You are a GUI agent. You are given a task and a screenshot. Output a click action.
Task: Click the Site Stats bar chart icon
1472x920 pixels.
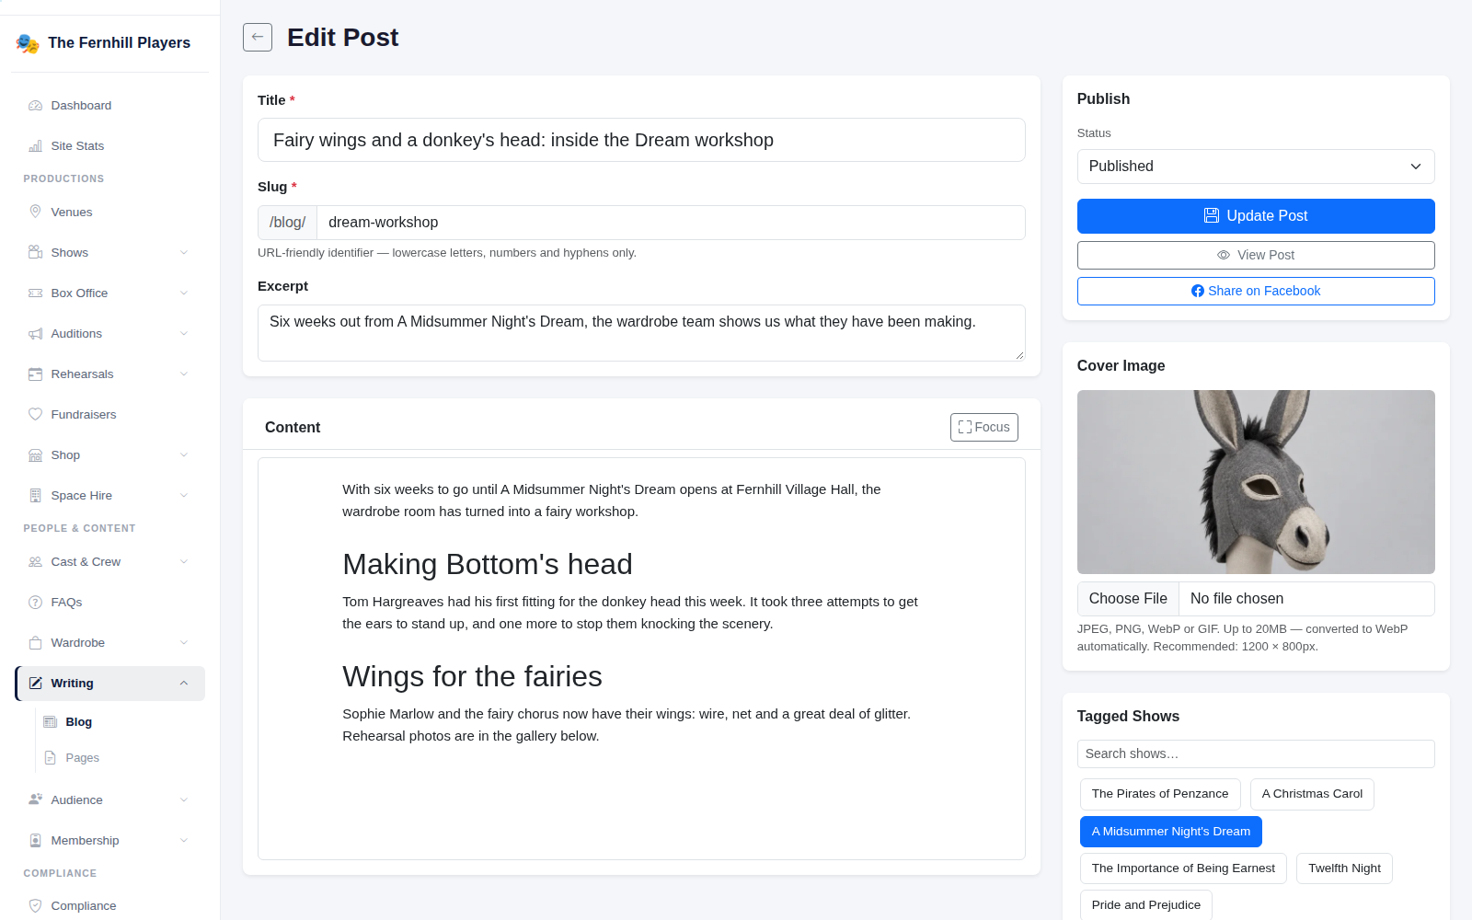click(x=35, y=146)
